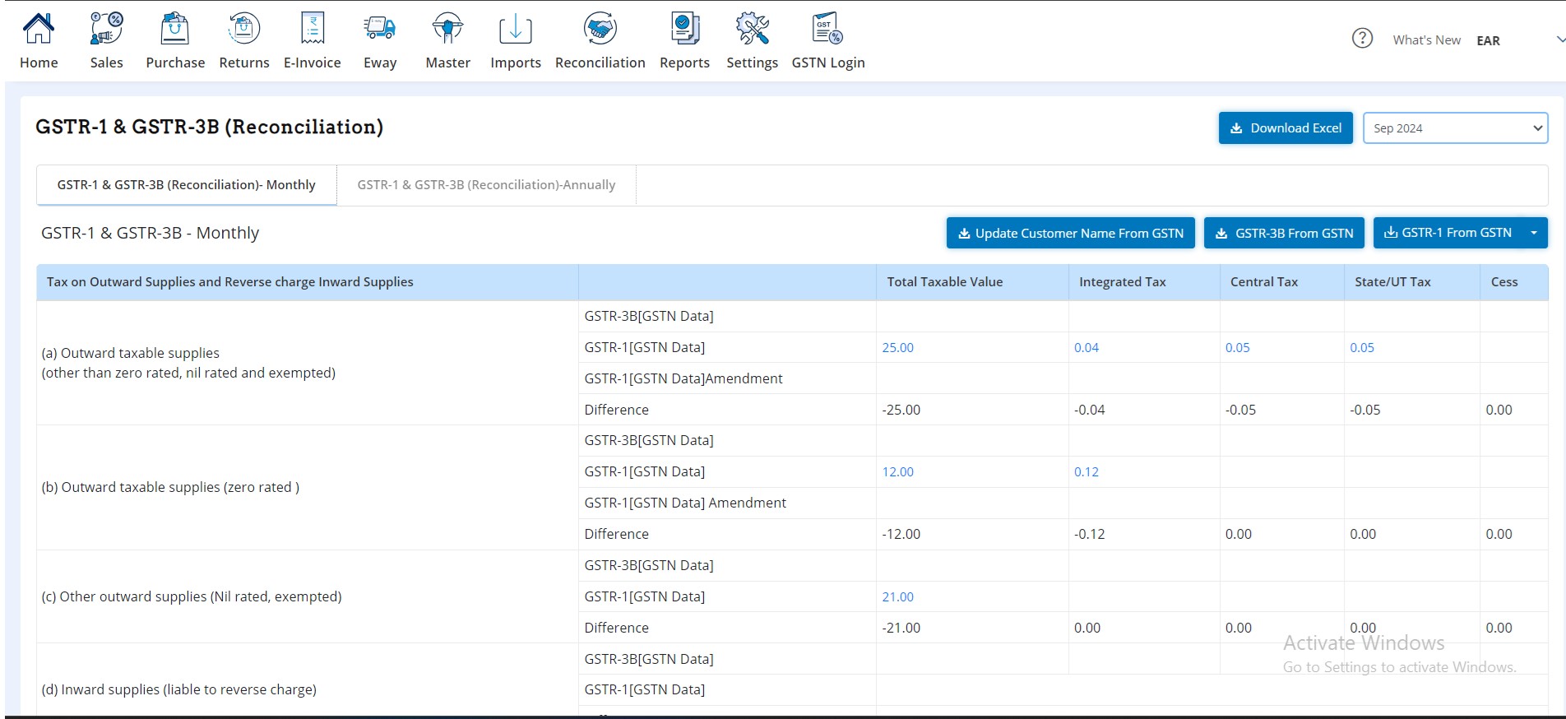Open the Settings tools icon
The height and width of the screenshot is (719, 1566).
coord(752,29)
